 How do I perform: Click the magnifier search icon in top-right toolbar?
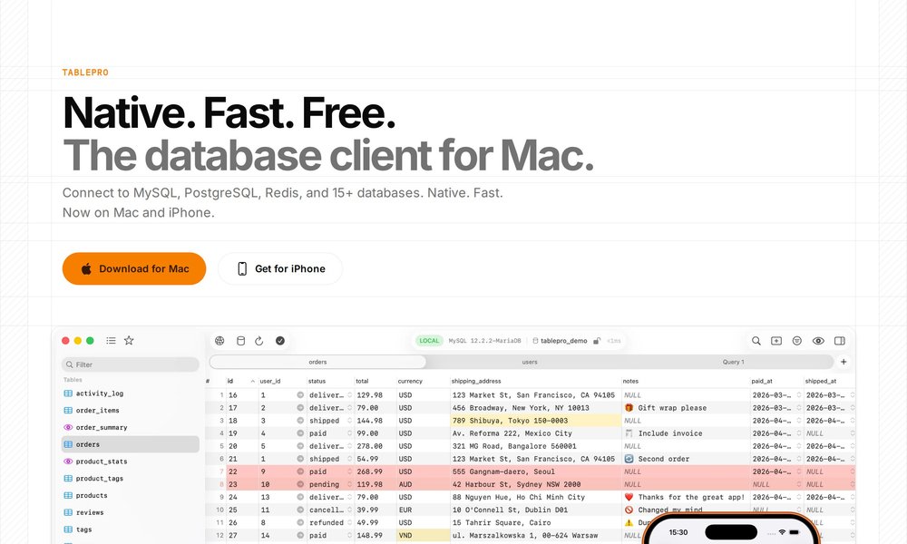click(x=756, y=341)
